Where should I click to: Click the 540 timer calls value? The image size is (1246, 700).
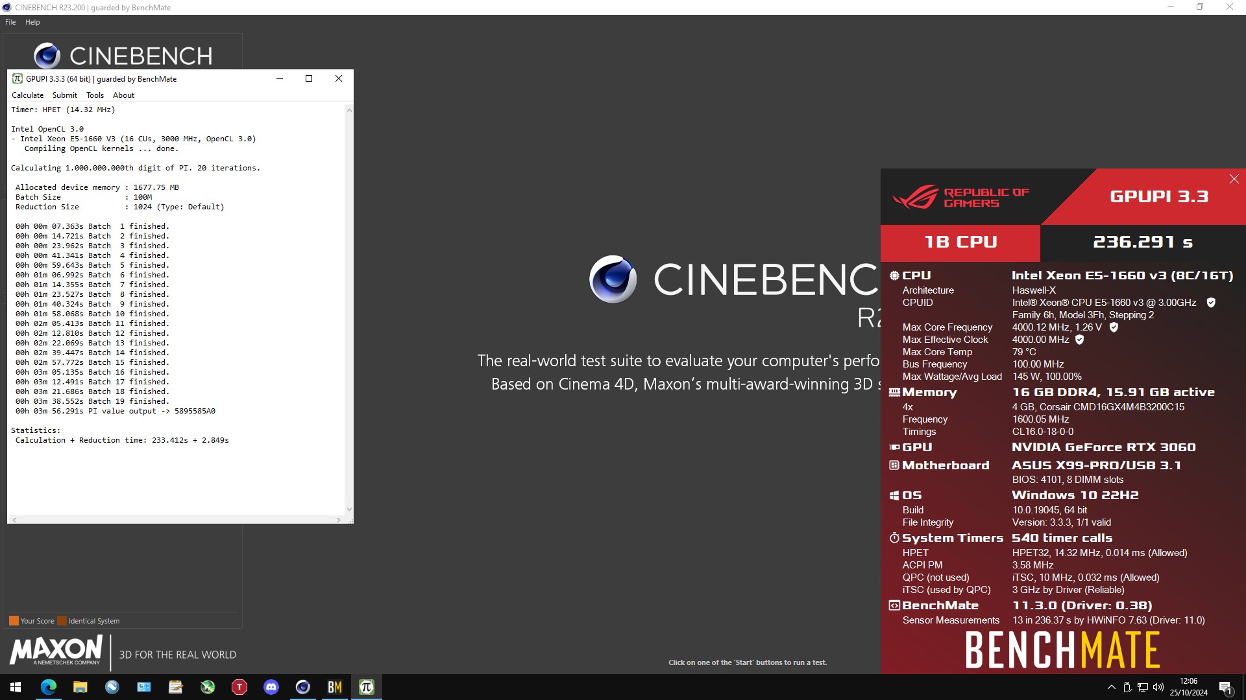(x=1062, y=538)
